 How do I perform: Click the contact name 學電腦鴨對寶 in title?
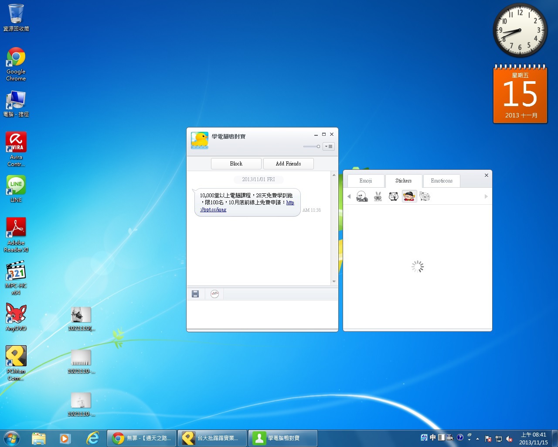(228, 137)
